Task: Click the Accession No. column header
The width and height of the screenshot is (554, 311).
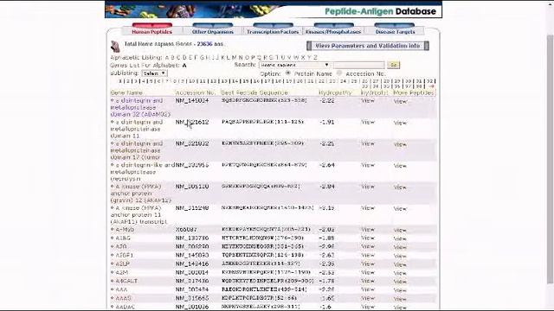Action: pyautogui.click(x=195, y=92)
